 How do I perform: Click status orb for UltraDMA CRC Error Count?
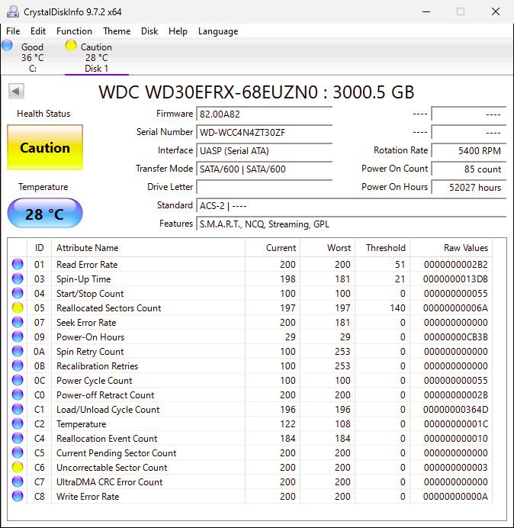coord(18,481)
